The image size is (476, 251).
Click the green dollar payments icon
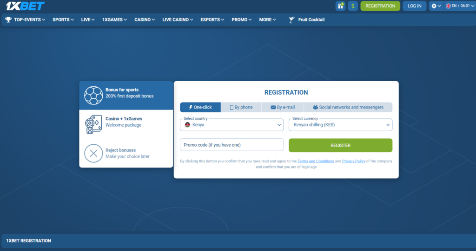(x=353, y=6)
